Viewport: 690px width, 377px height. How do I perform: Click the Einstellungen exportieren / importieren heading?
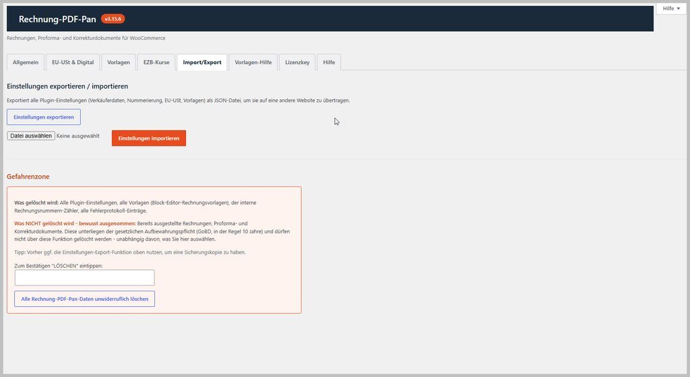(x=67, y=86)
